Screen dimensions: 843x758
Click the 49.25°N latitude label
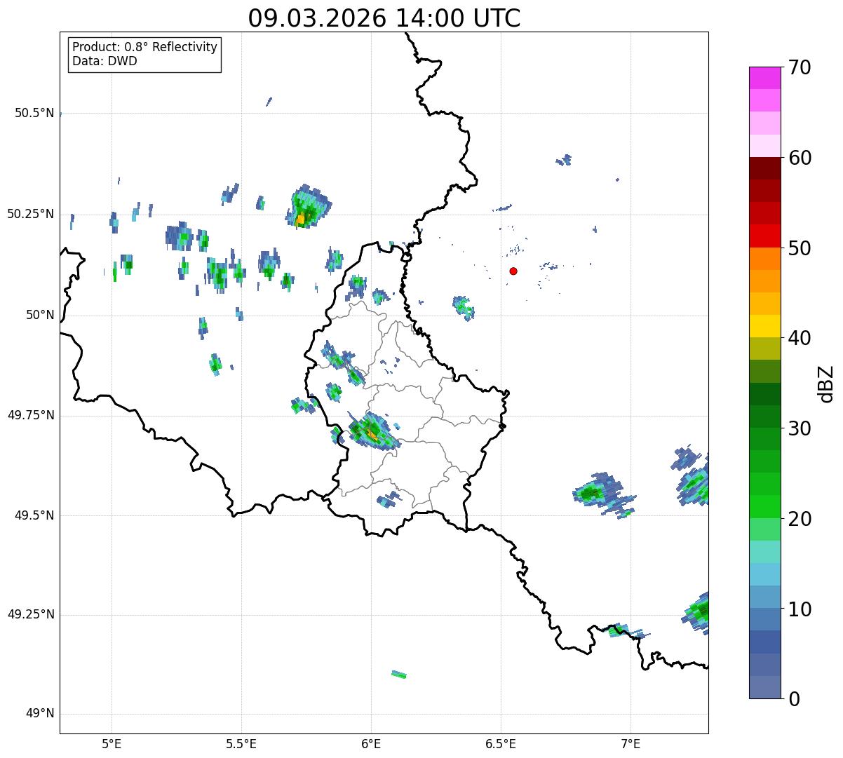[30, 614]
